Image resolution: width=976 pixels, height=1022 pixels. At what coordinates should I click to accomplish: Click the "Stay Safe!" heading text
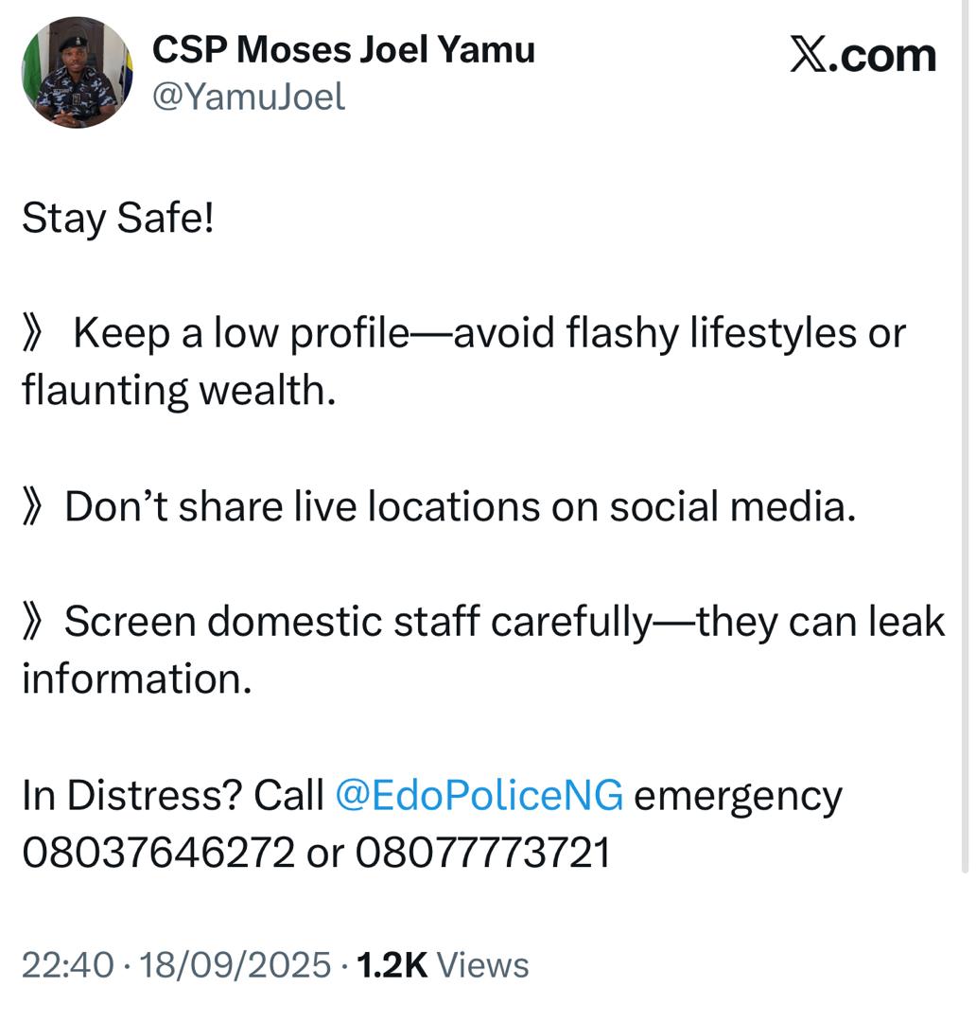pos(118,220)
